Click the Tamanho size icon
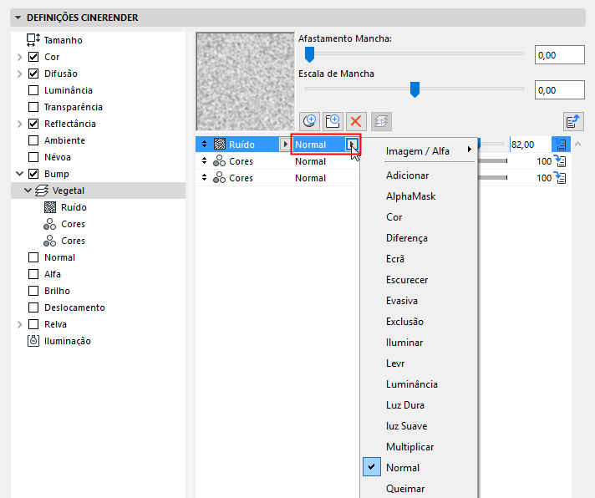The image size is (595, 498). pos(33,40)
